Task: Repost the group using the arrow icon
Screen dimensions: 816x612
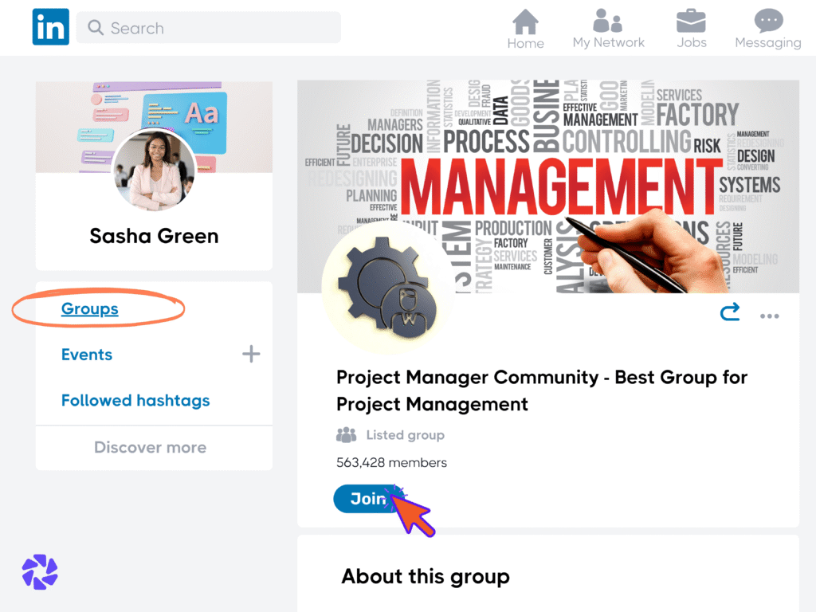Action: click(730, 313)
